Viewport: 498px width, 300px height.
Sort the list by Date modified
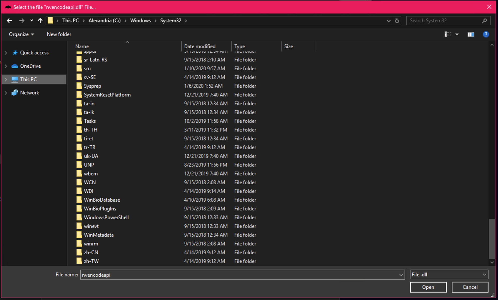pyautogui.click(x=200, y=46)
